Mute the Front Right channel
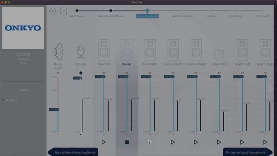 pyautogui.click(x=150, y=73)
